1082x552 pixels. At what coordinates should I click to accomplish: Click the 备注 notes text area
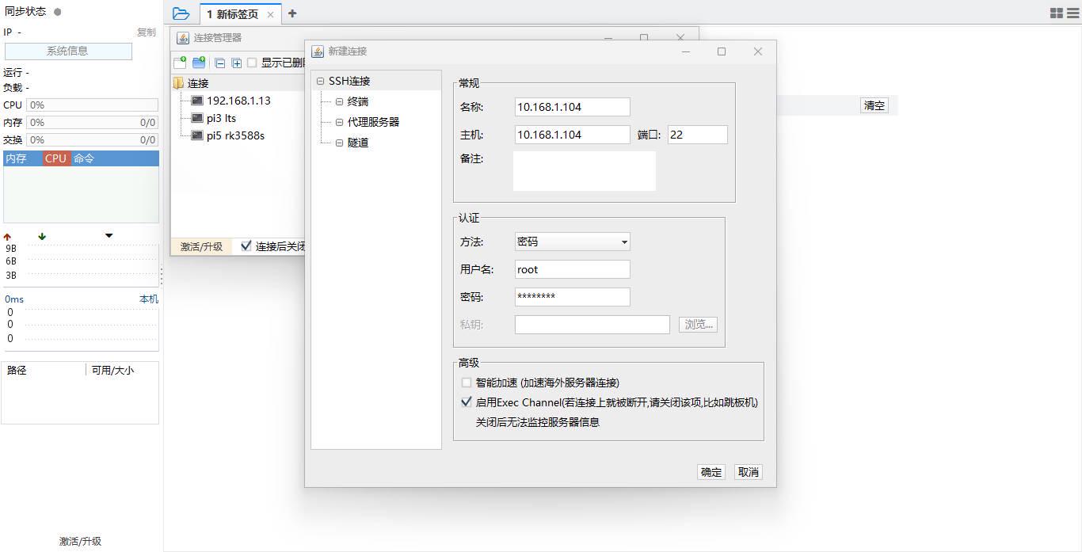pos(585,171)
